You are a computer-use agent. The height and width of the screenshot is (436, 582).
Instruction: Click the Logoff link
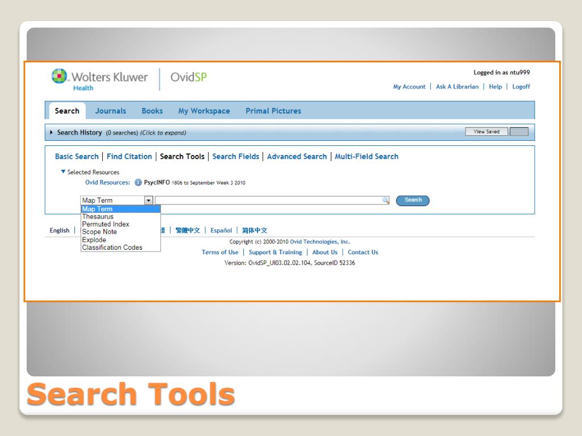coord(521,86)
